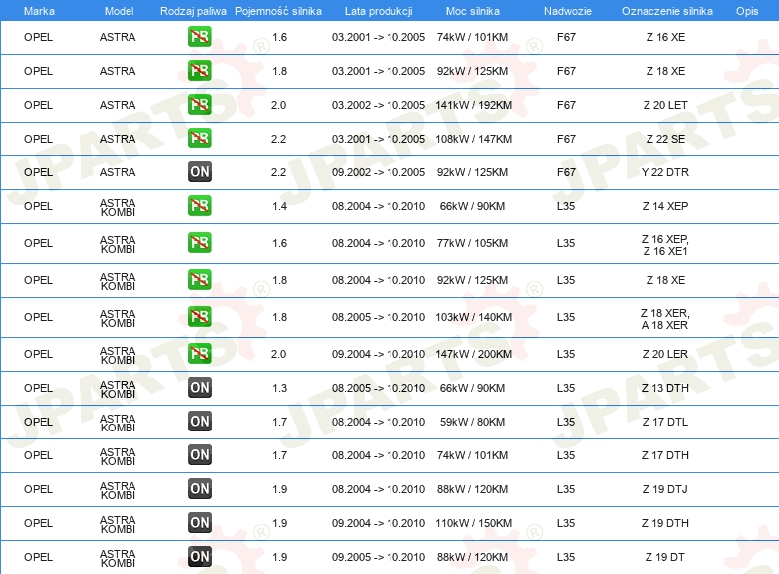Click the Marka column header
Image resolution: width=779 pixels, height=574 pixels.
39,11
